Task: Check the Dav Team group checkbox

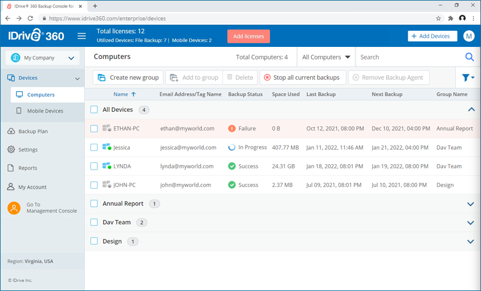Action: point(94,222)
